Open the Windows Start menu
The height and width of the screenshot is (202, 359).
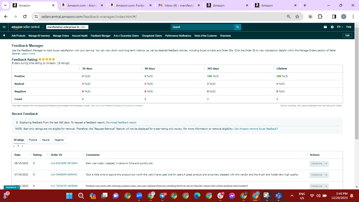(69, 196)
